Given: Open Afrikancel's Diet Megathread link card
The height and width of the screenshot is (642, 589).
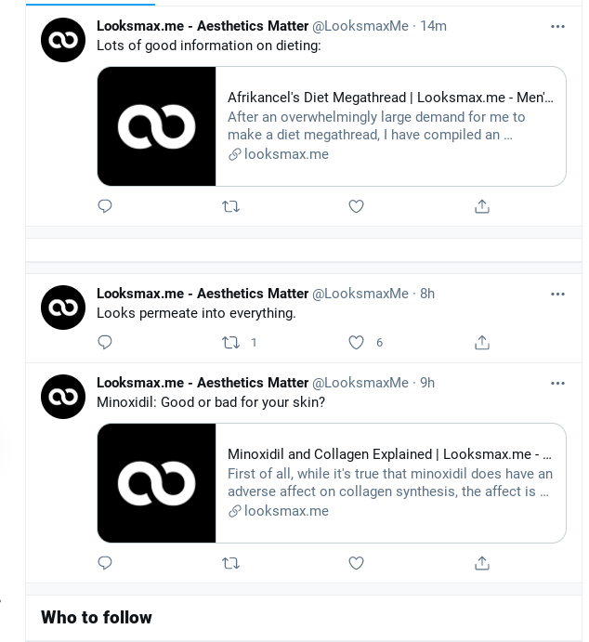Looking at the screenshot, I should [x=390, y=126].
